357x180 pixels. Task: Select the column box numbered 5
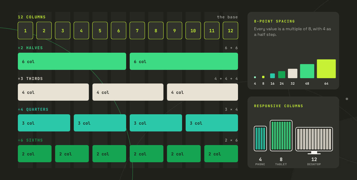[x=100, y=30]
